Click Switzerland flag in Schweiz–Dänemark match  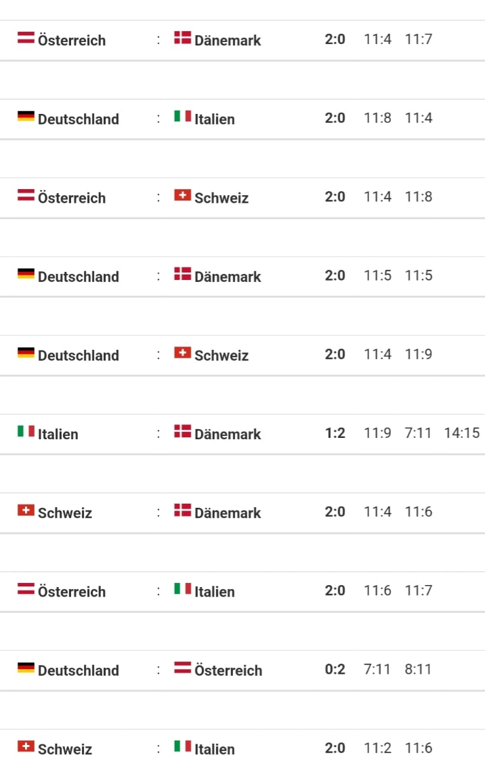[26, 510]
